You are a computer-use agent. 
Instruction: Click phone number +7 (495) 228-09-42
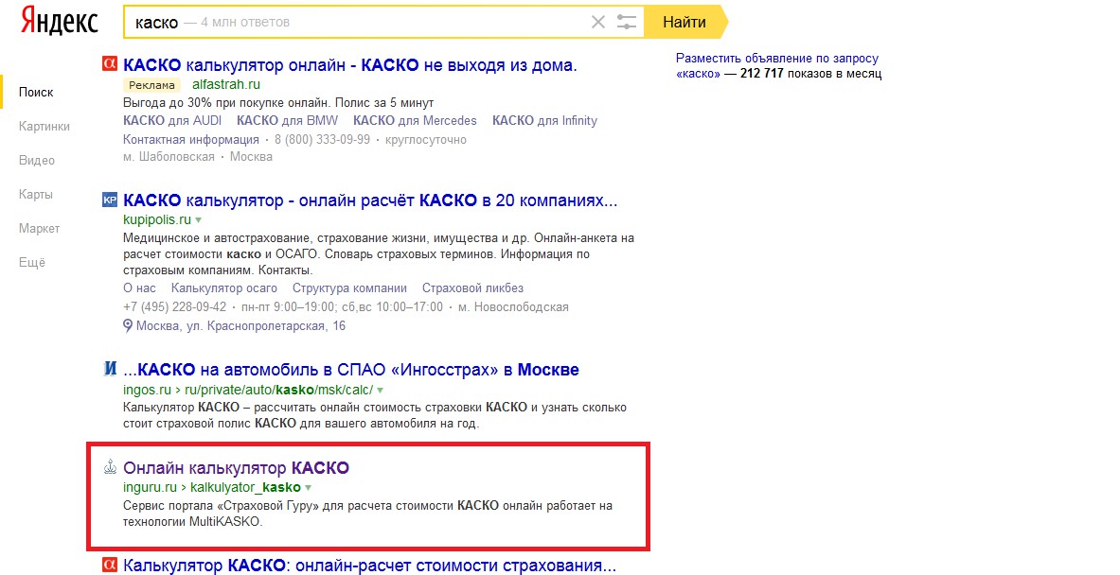(174, 306)
